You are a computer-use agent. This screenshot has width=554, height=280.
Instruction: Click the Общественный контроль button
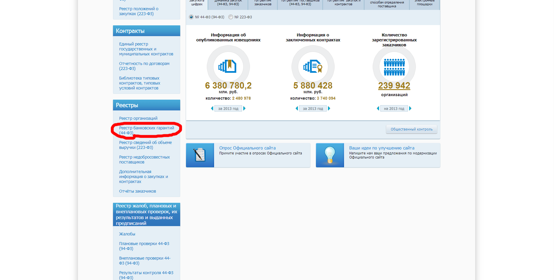point(411,129)
